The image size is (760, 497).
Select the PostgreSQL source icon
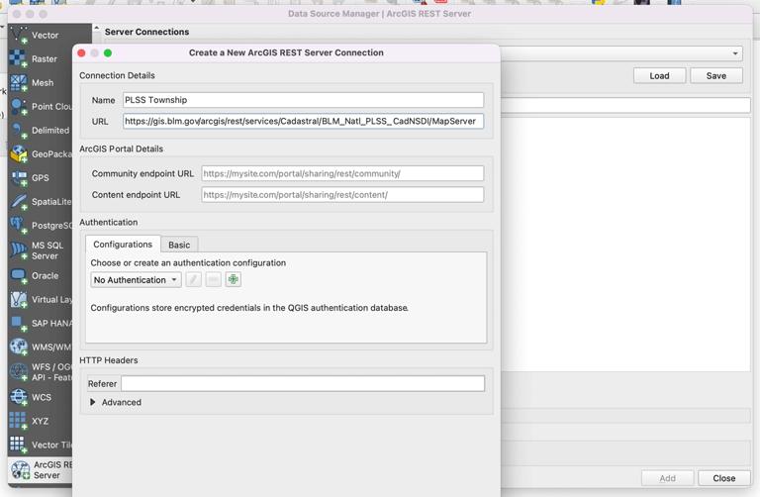(x=19, y=226)
